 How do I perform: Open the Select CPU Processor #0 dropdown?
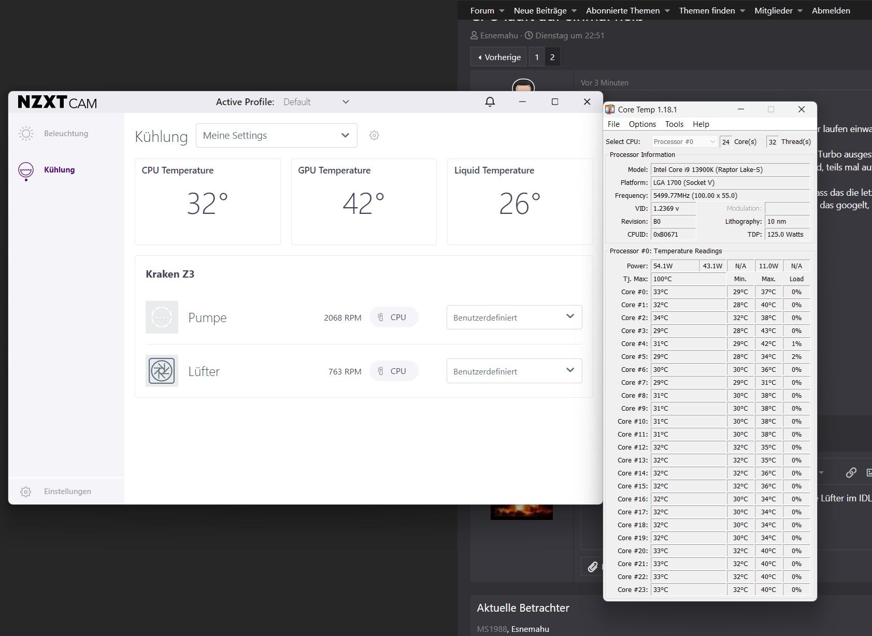[684, 141]
